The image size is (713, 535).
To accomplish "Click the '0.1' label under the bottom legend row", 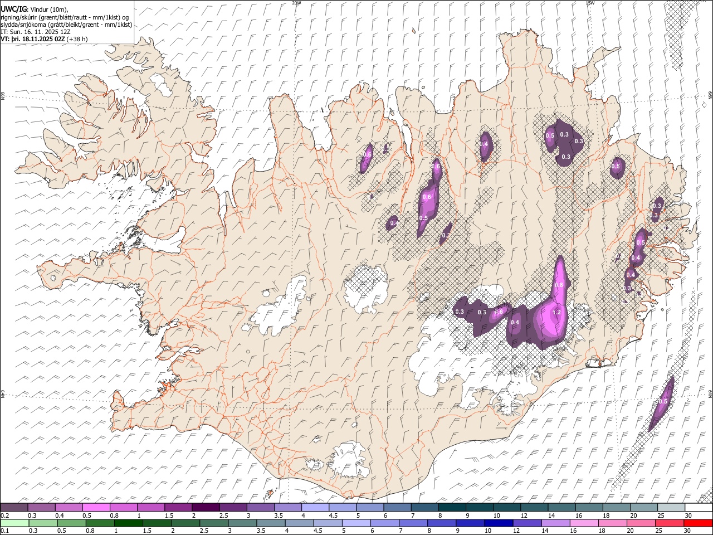I will [5, 531].
